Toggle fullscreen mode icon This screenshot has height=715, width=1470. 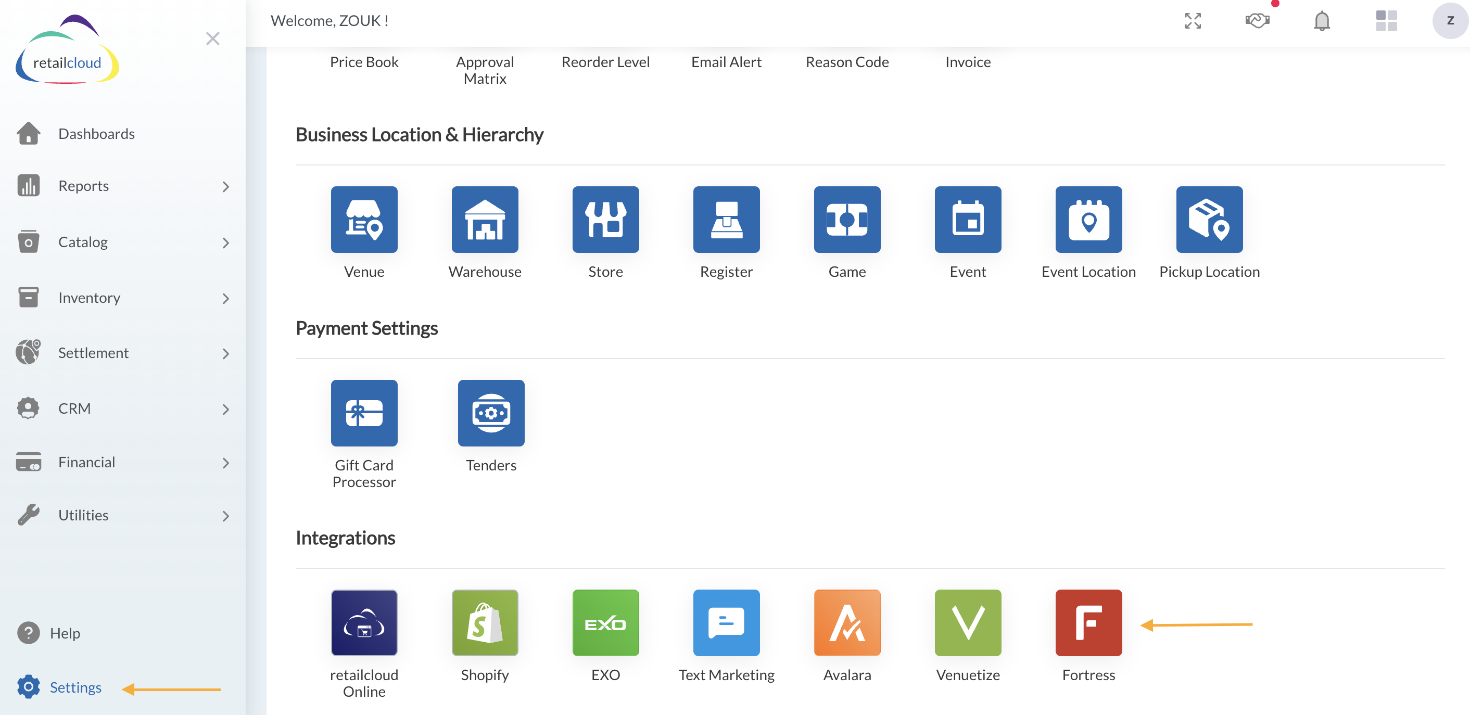point(1193,21)
